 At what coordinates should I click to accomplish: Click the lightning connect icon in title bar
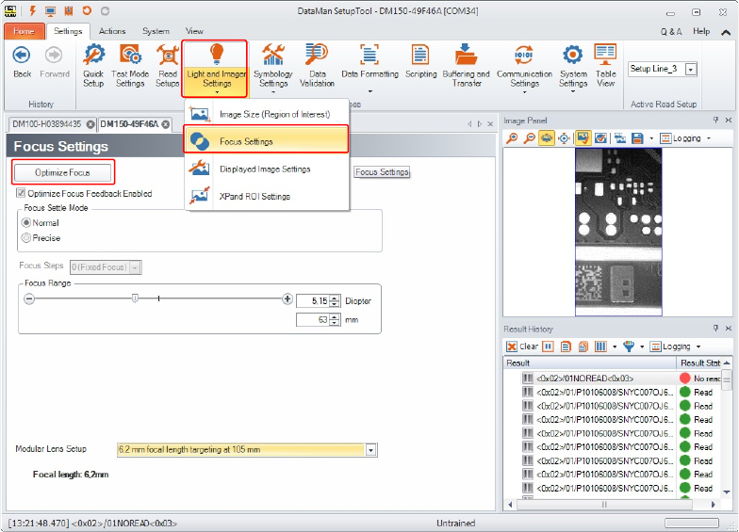tap(32, 11)
